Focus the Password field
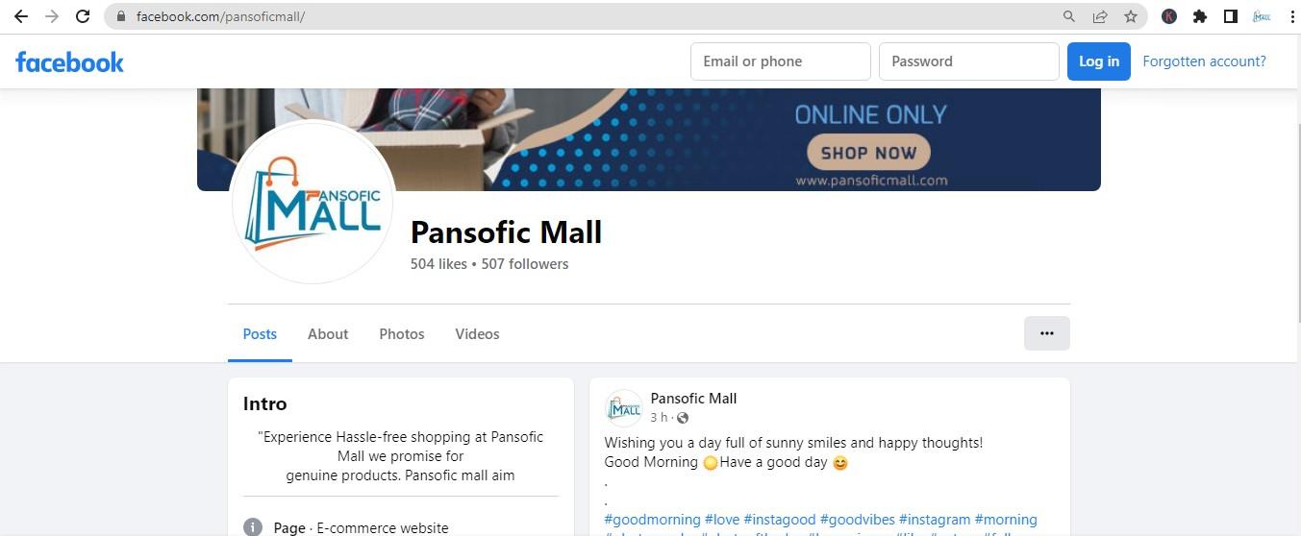The height and width of the screenshot is (536, 1301). 969,61
